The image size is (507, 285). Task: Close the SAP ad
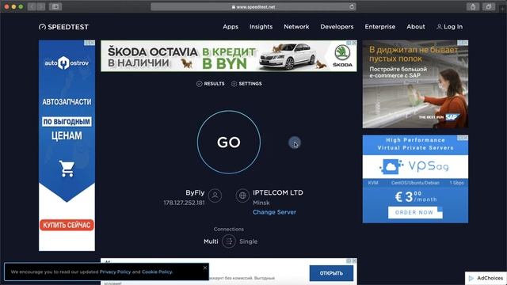click(466, 43)
